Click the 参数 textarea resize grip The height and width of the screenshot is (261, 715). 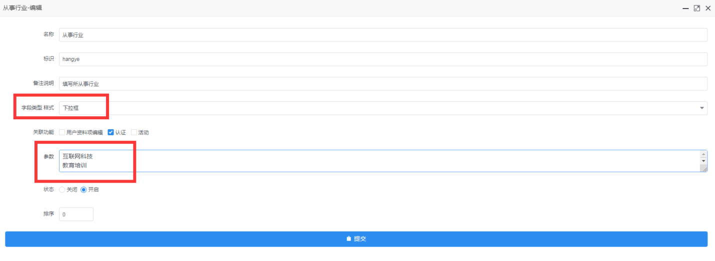click(704, 169)
